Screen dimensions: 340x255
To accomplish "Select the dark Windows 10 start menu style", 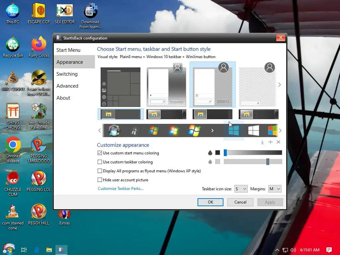I will [121, 87].
